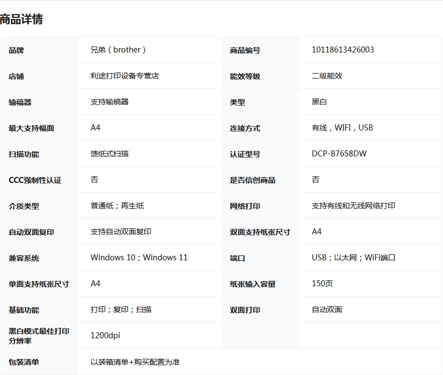Click the 1200dpi resolution value
Screen dimensions: 443x375
(x=105, y=335)
